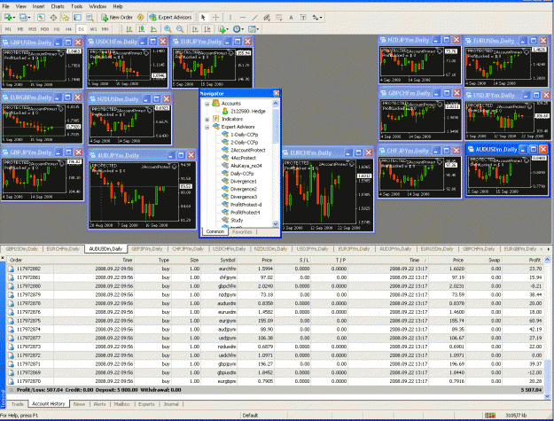Open the indicators list dropdown icon
Screen dimensions: 554x421
pyautogui.click(x=223, y=29)
